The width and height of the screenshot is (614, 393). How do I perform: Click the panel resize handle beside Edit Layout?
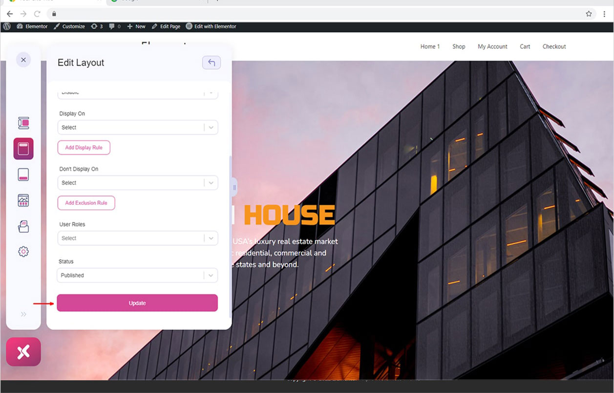tap(234, 187)
